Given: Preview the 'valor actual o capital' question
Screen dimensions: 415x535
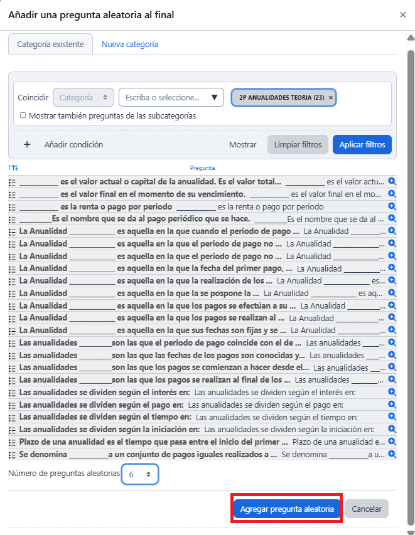Looking at the screenshot, I should (392, 181).
